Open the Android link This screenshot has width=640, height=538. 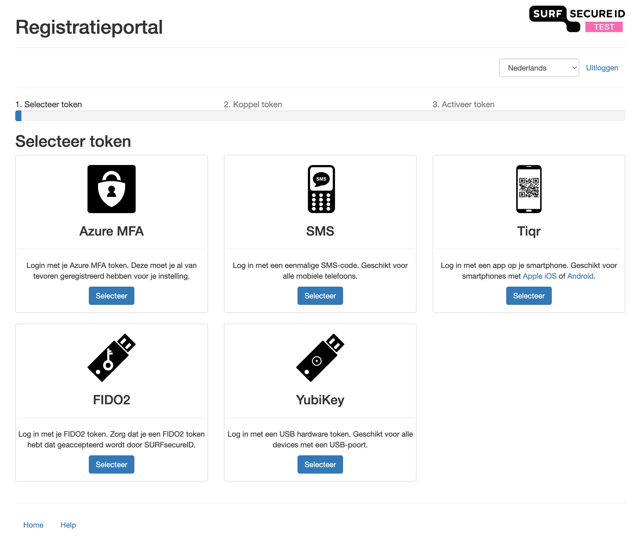point(580,276)
